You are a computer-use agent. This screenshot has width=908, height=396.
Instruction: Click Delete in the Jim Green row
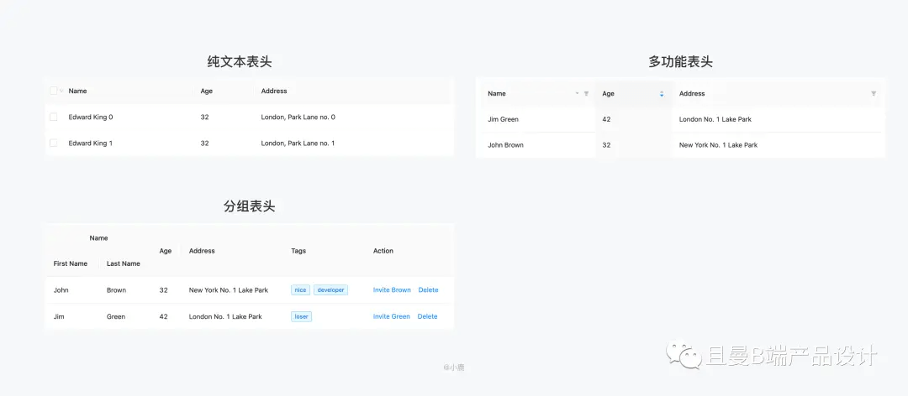pyautogui.click(x=427, y=317)
